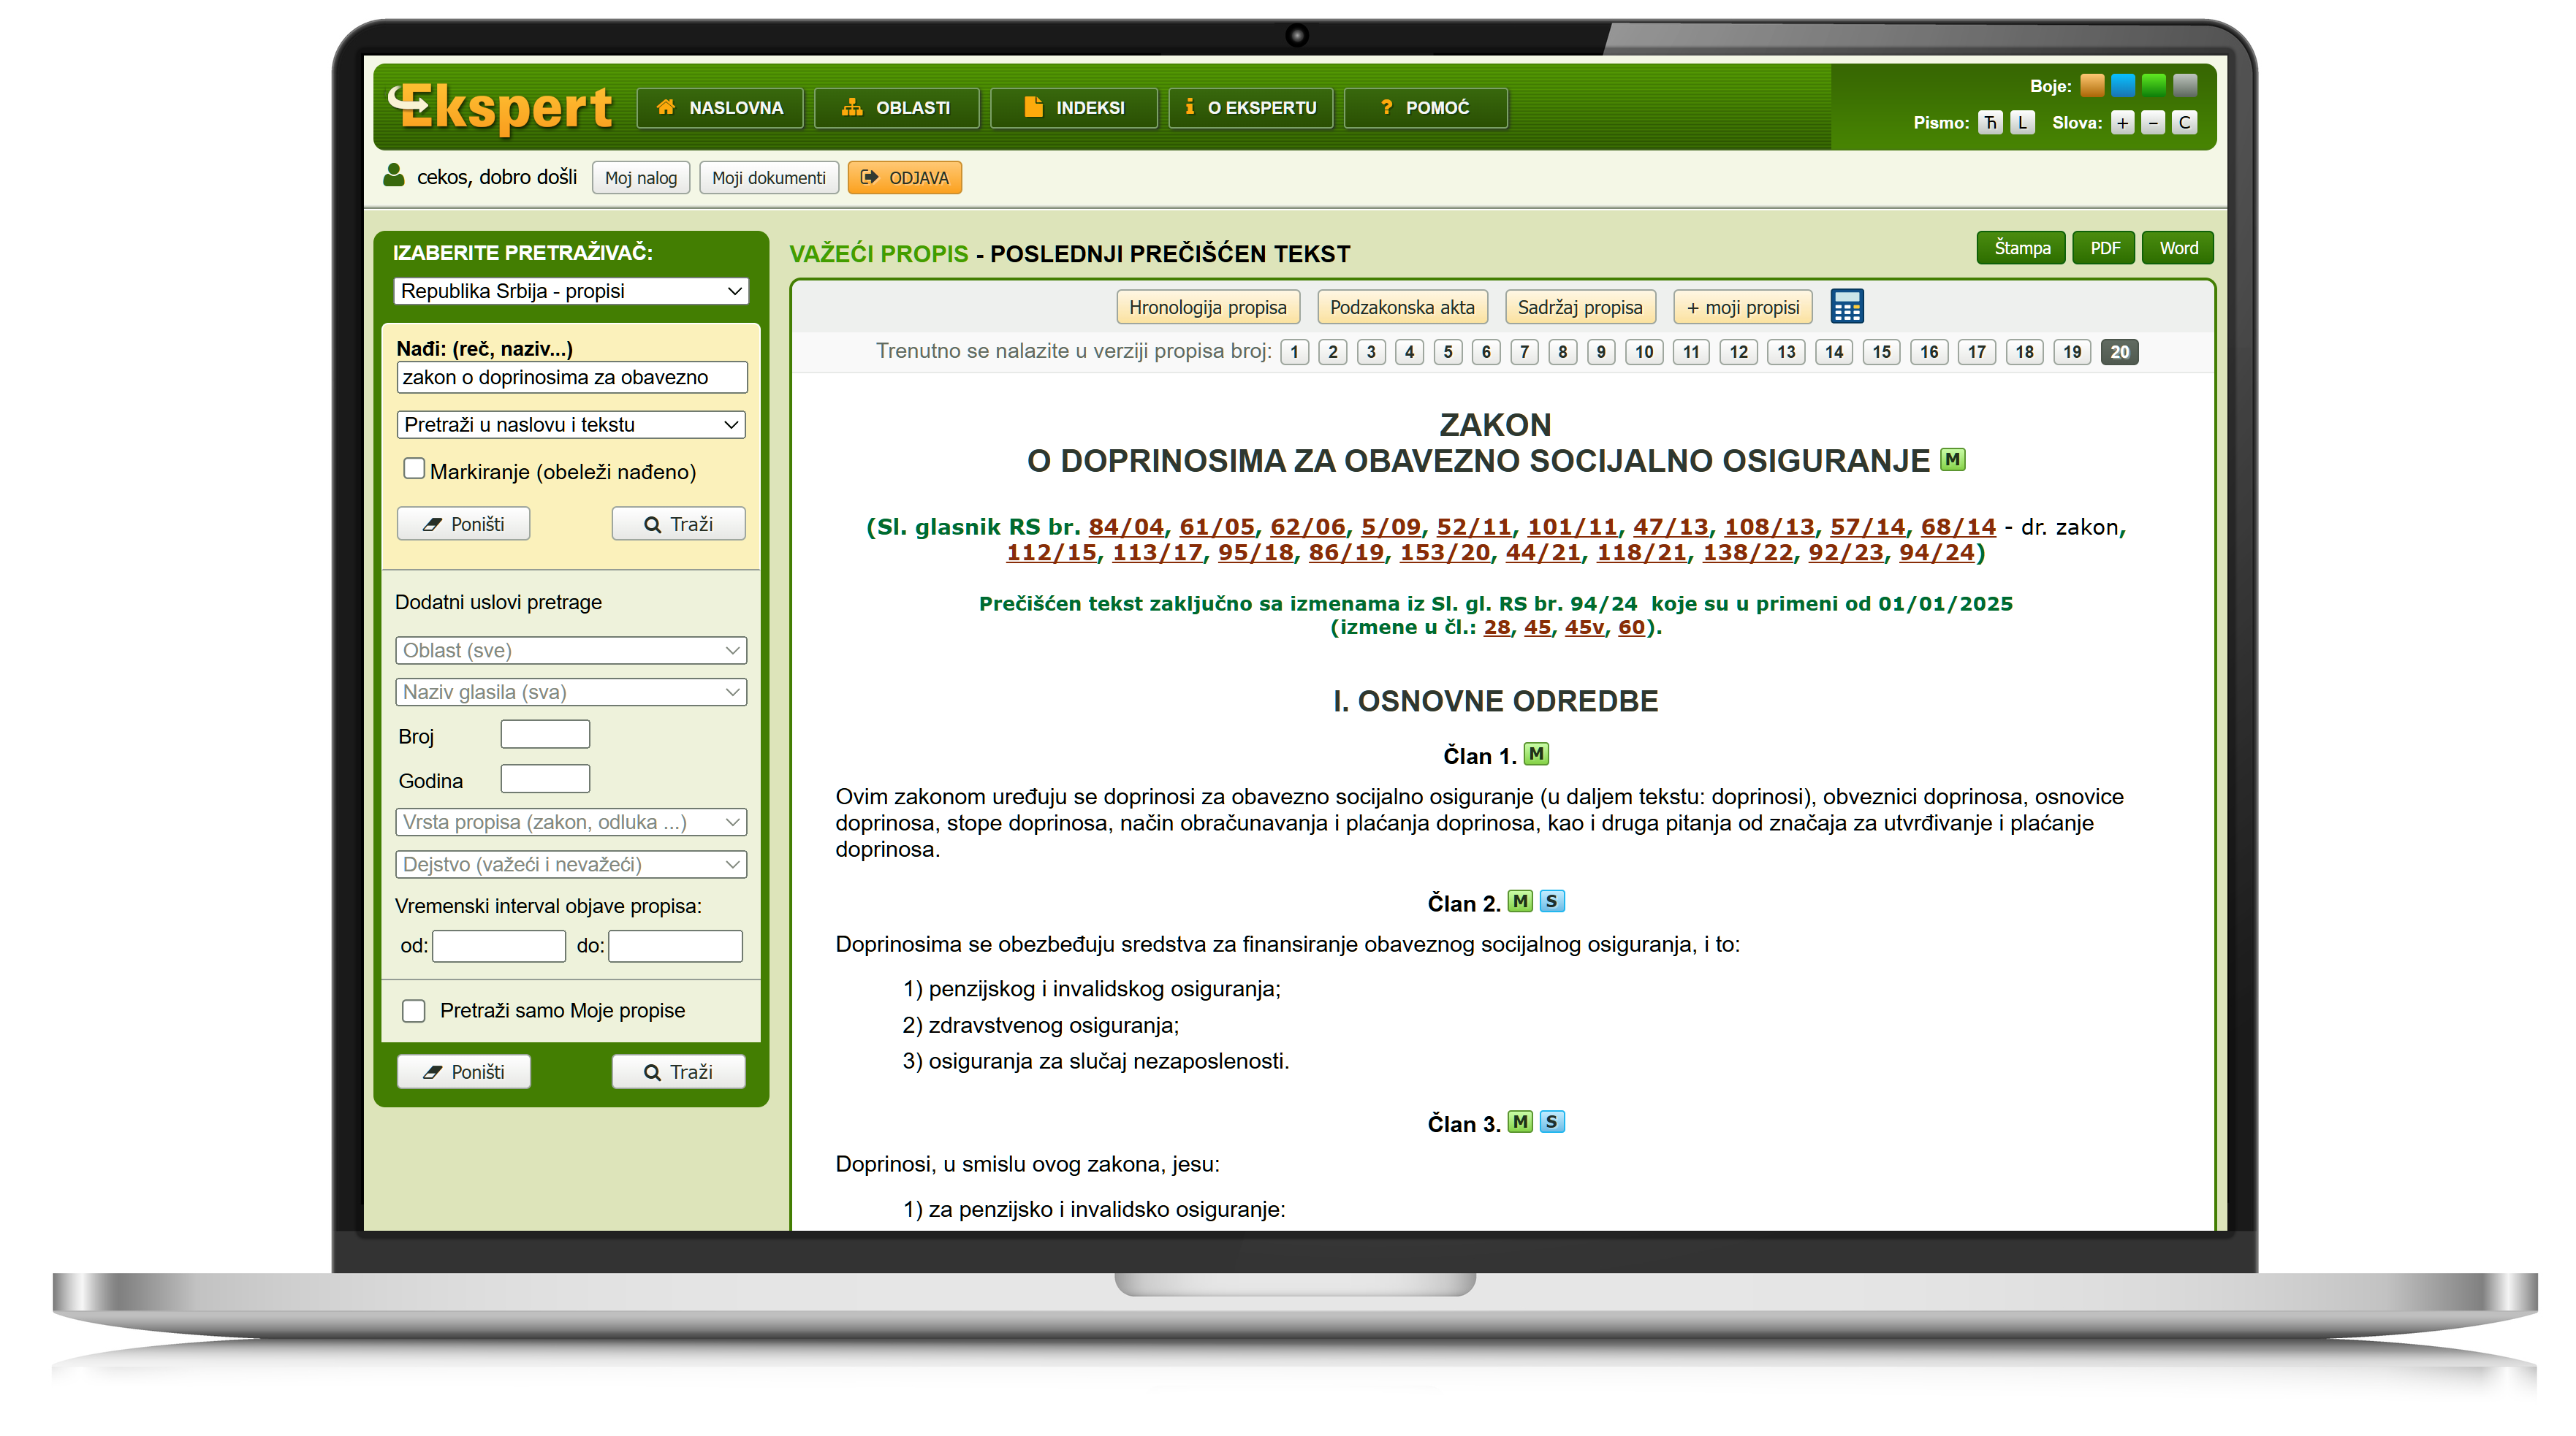Jump to amended article 60 link

1631,627
